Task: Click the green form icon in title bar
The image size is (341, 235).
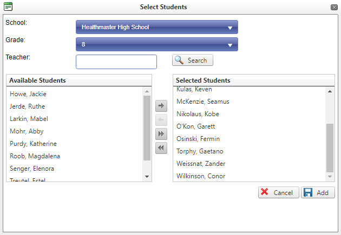Action: coord(8,6)
